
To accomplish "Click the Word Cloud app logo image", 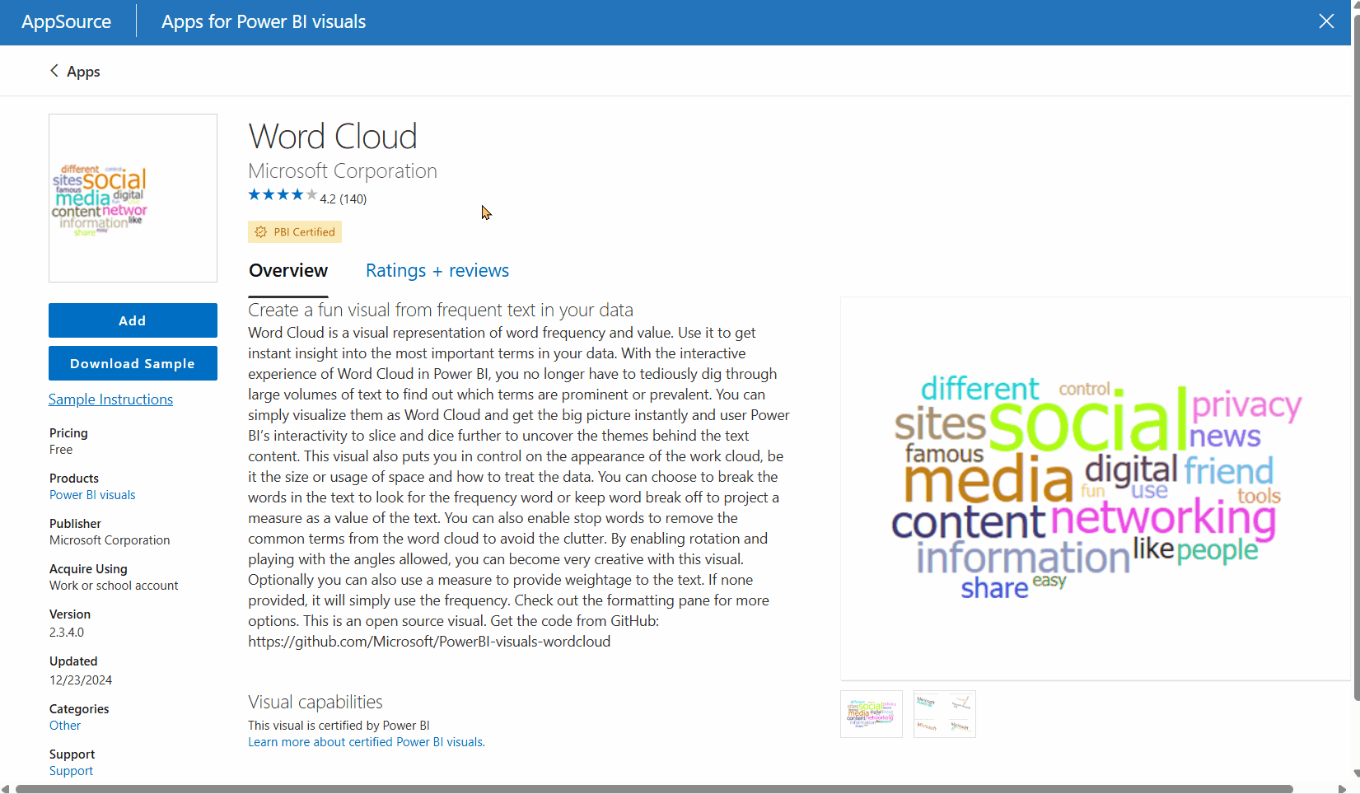I will pos(133,198).
